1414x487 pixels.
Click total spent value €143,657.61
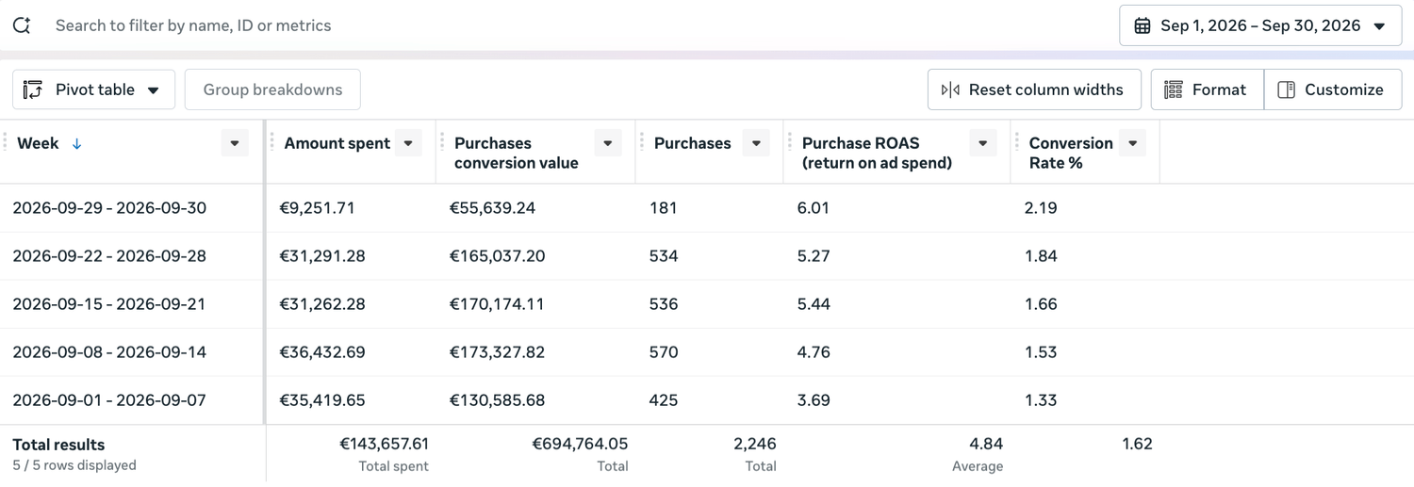(x=385, y=444)
